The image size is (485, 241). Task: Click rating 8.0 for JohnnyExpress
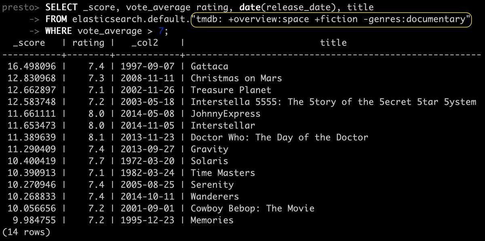(x=96, y=114)
